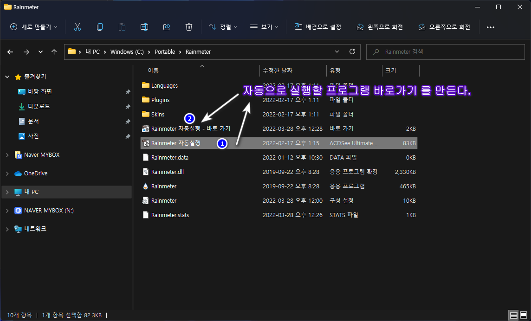Expand the 내 PC tree node

pyautogui.click(x=7, y=192)
